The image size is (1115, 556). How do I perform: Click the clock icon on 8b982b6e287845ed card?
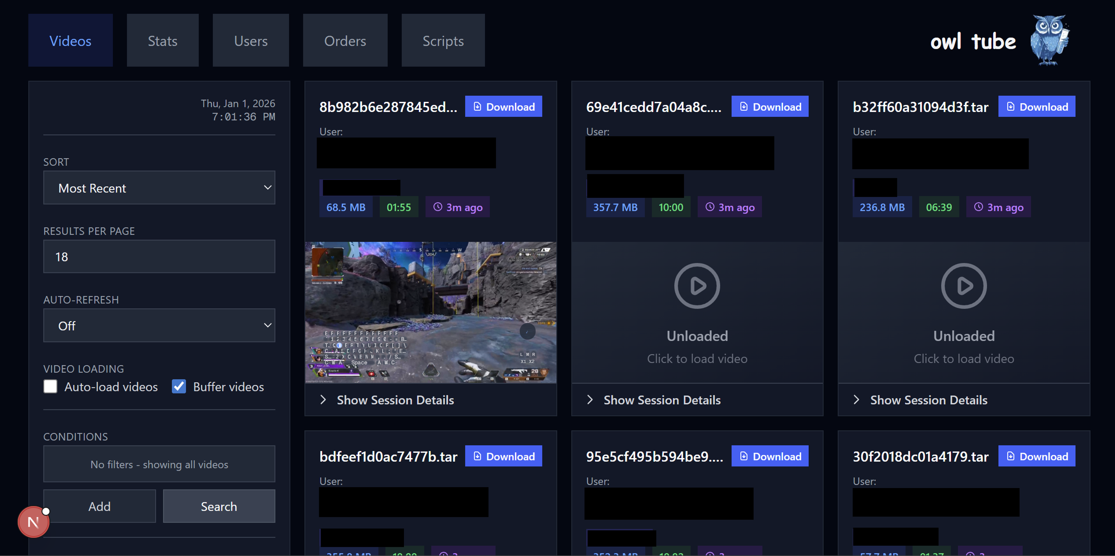[438, 207]
